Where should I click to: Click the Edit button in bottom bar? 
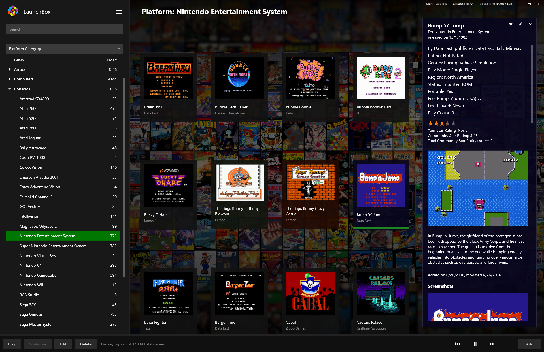pyautogui.click(x=63, y=344)
